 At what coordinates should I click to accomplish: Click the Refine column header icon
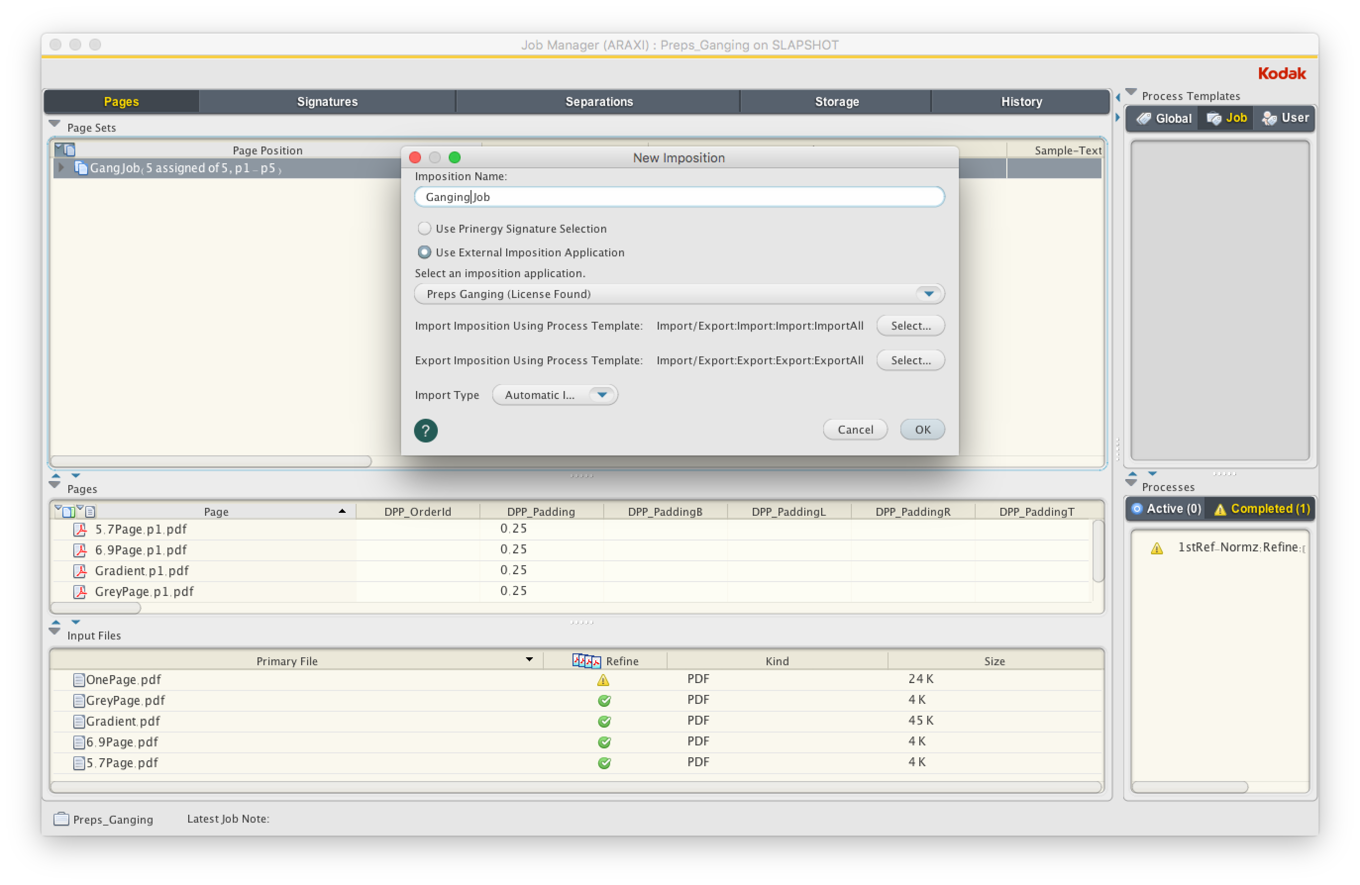586,661
